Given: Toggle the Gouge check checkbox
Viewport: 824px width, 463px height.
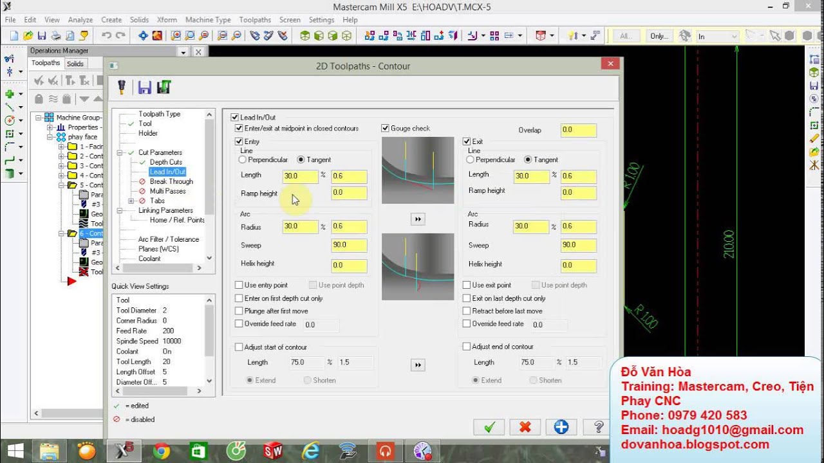Looking at the screenshot, I should click(386, 129).
